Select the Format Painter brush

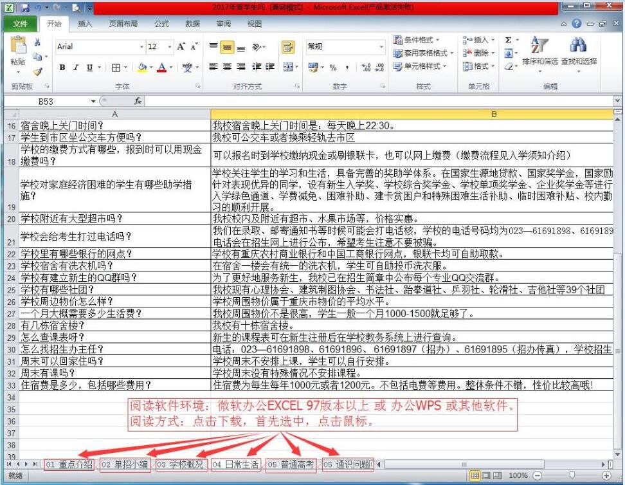(x=37, y=72)
